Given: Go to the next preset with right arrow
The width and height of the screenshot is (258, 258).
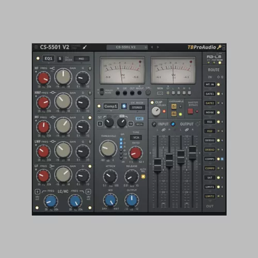Looking at the screenshot, I should (158, 47).
